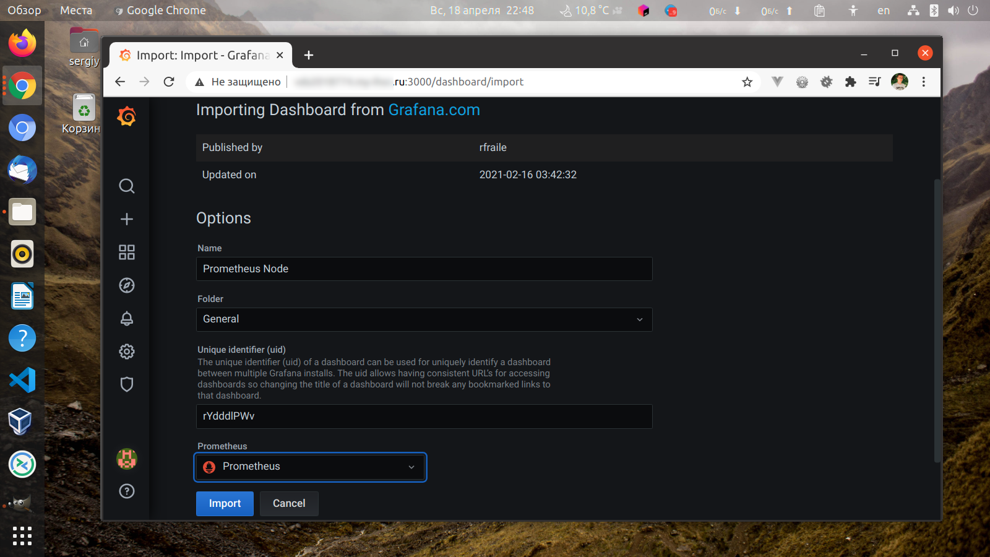The height and width of the screenshot is (557, 990).
Task: Reload the page in Chrome
Action: 169,82
